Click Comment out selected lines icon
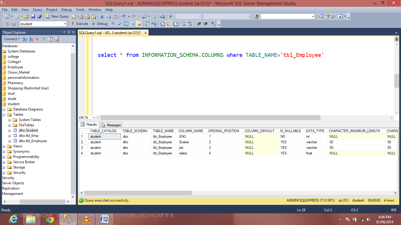Image resolution: width=401 pixels, height=225 pixels. 183,24
